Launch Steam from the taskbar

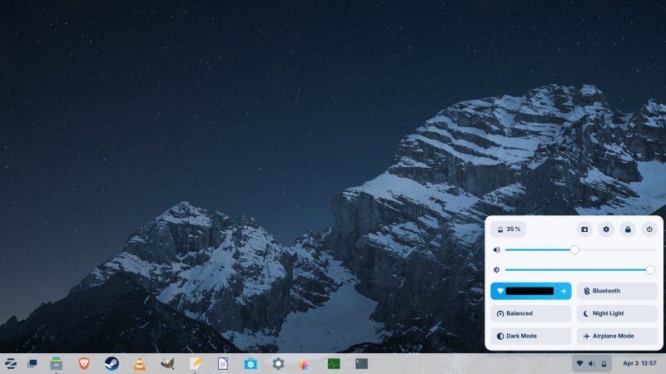tap(112, 363)
